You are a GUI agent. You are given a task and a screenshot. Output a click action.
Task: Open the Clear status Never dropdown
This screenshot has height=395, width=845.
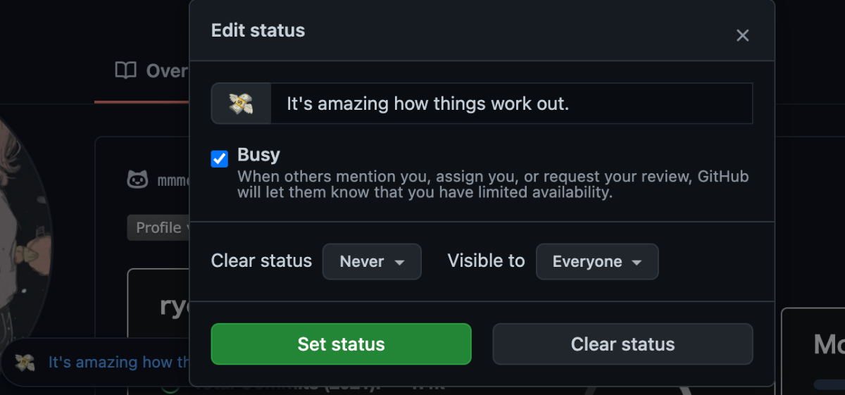[x=372, y=261]
